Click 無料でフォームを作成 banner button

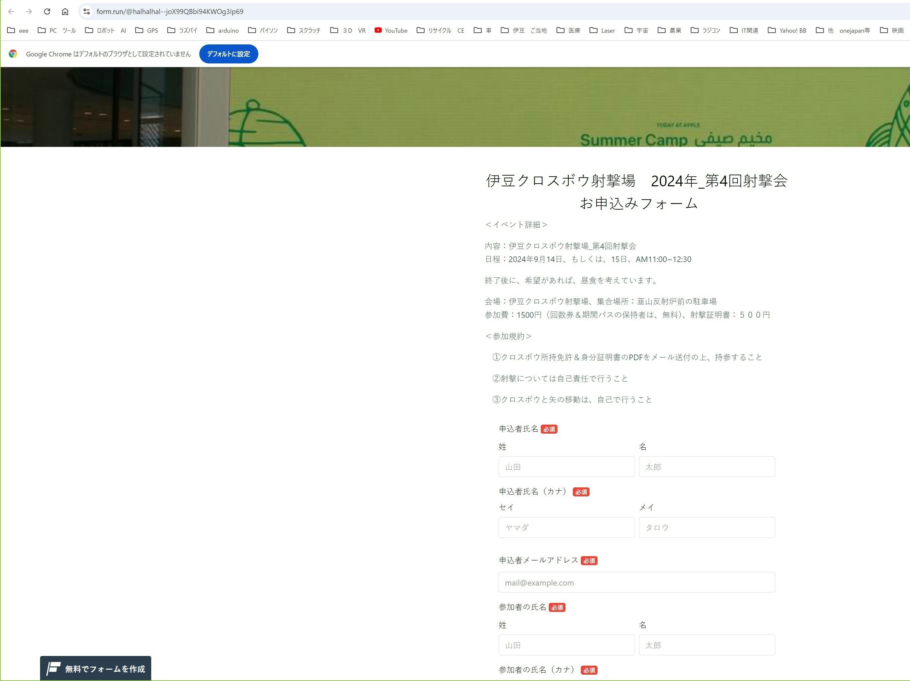(x=95, y=669)
